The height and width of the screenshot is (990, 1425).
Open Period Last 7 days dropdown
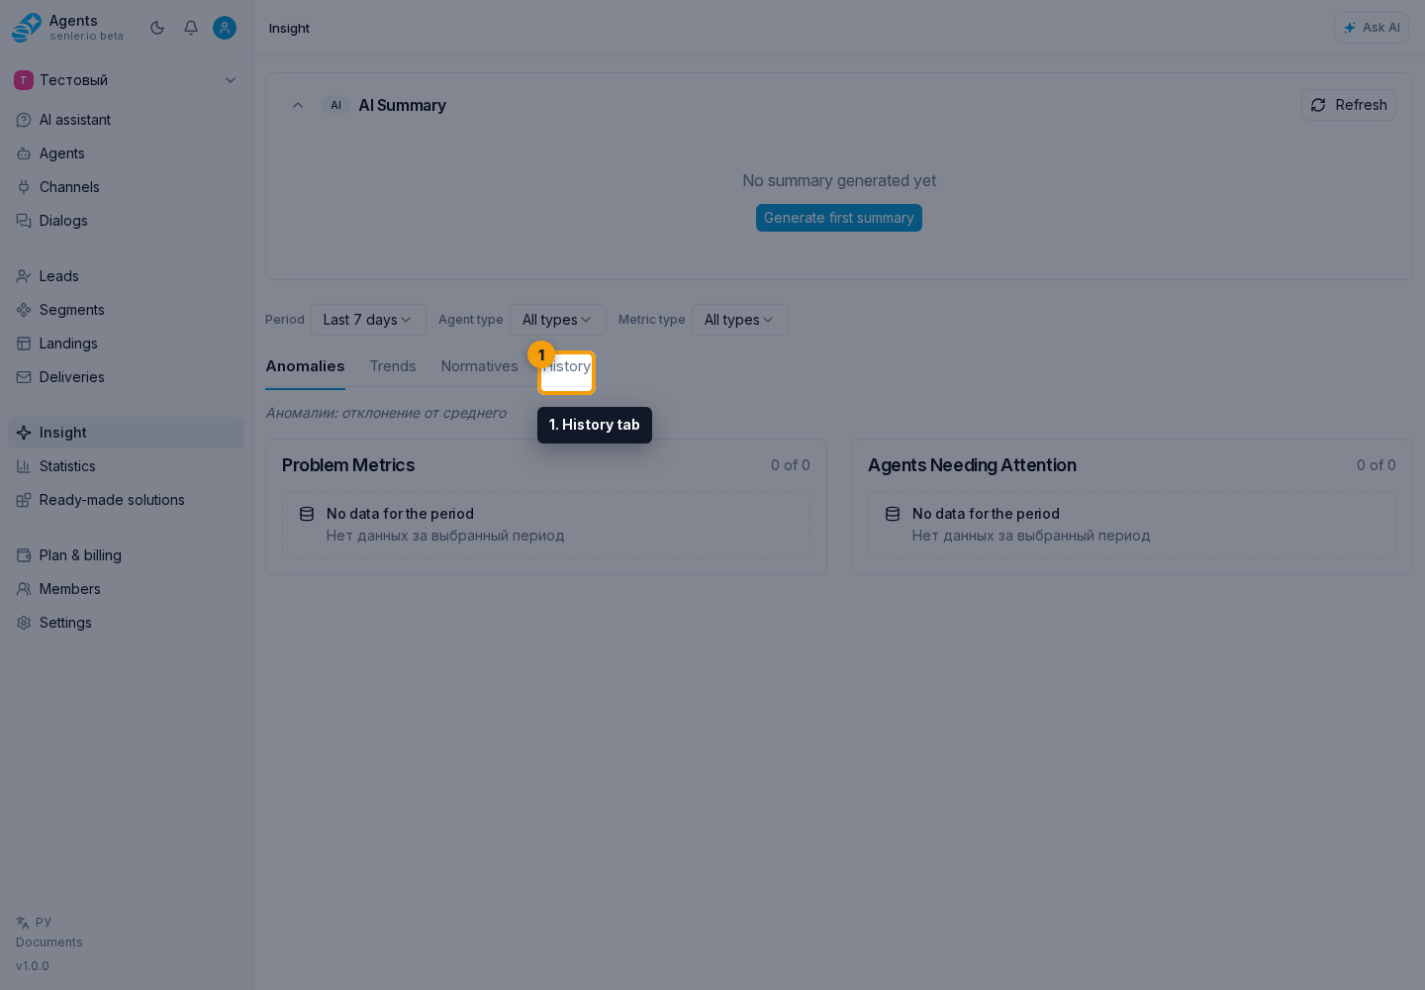[368, 320]
